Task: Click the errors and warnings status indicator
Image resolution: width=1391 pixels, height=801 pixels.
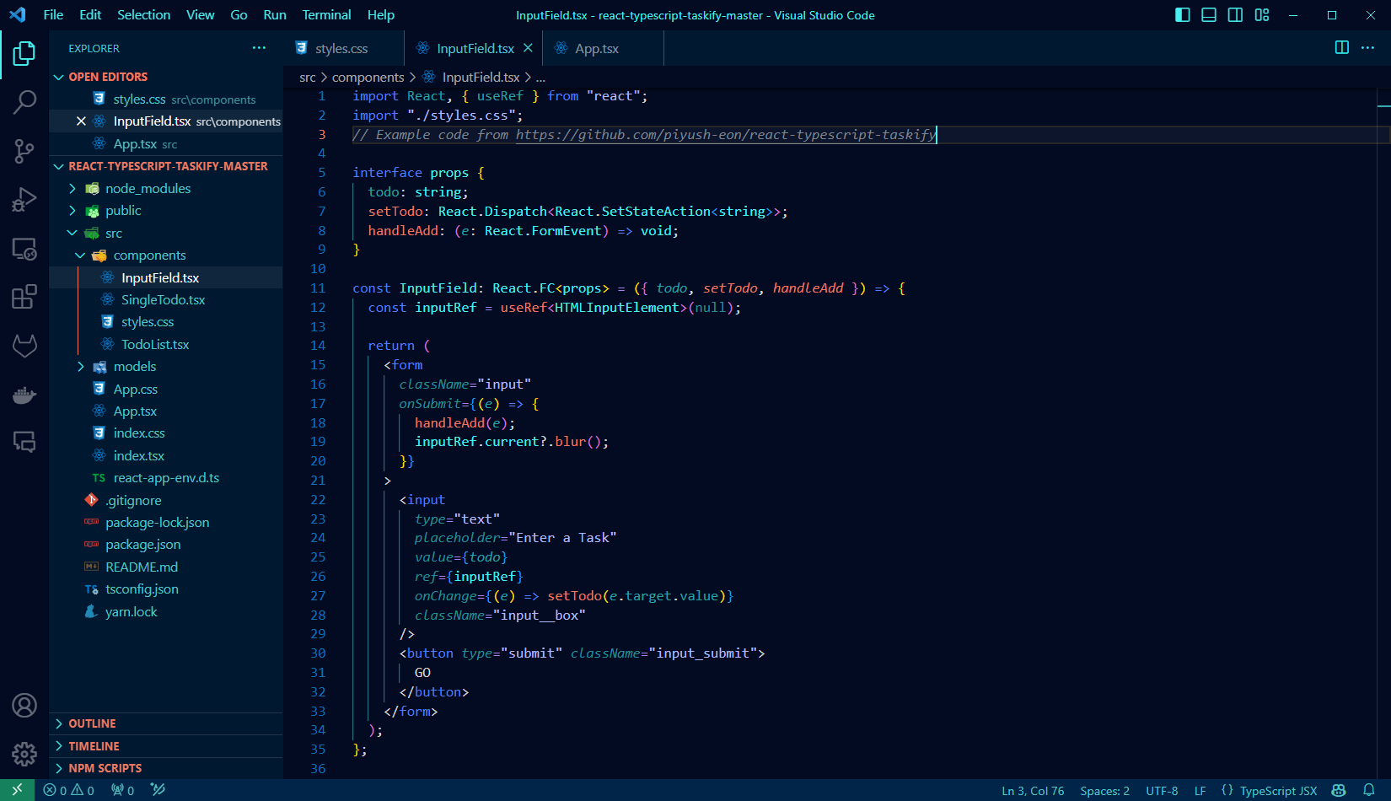Action: (69, 790)
